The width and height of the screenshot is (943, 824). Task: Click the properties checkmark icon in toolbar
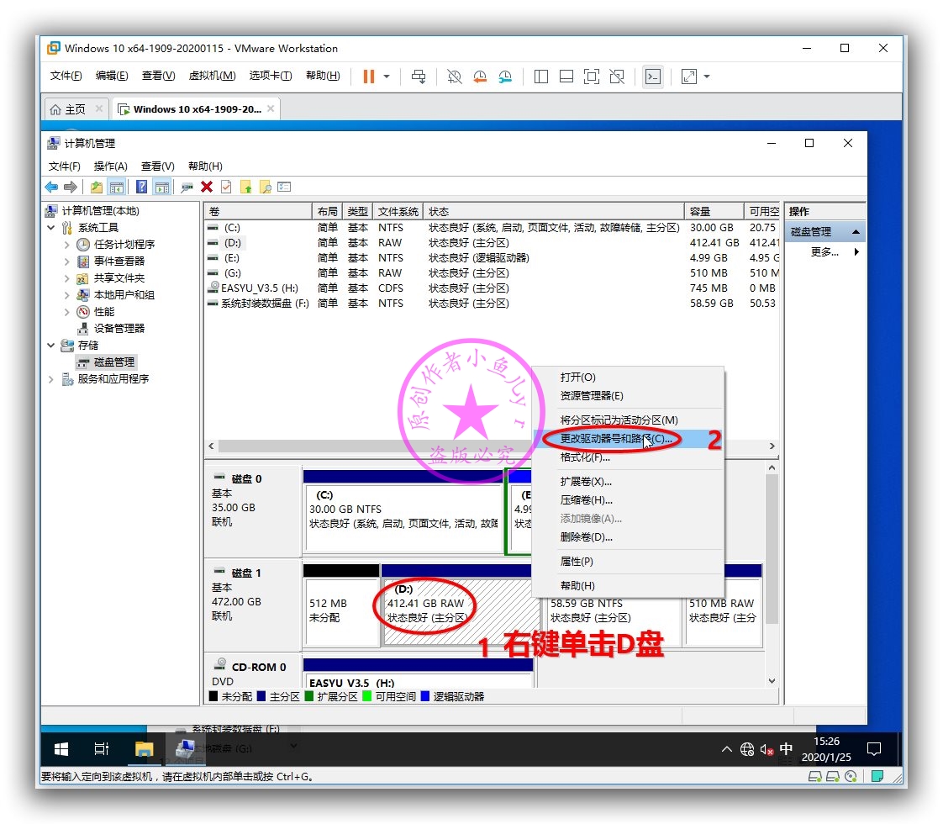coord(226,187)
